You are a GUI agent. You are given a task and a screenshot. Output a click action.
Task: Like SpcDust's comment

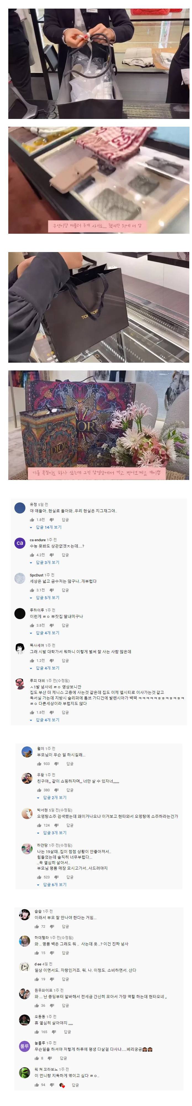(x=32, y=590)
